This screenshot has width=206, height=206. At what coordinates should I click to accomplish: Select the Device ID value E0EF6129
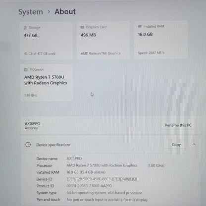[102, 179]
